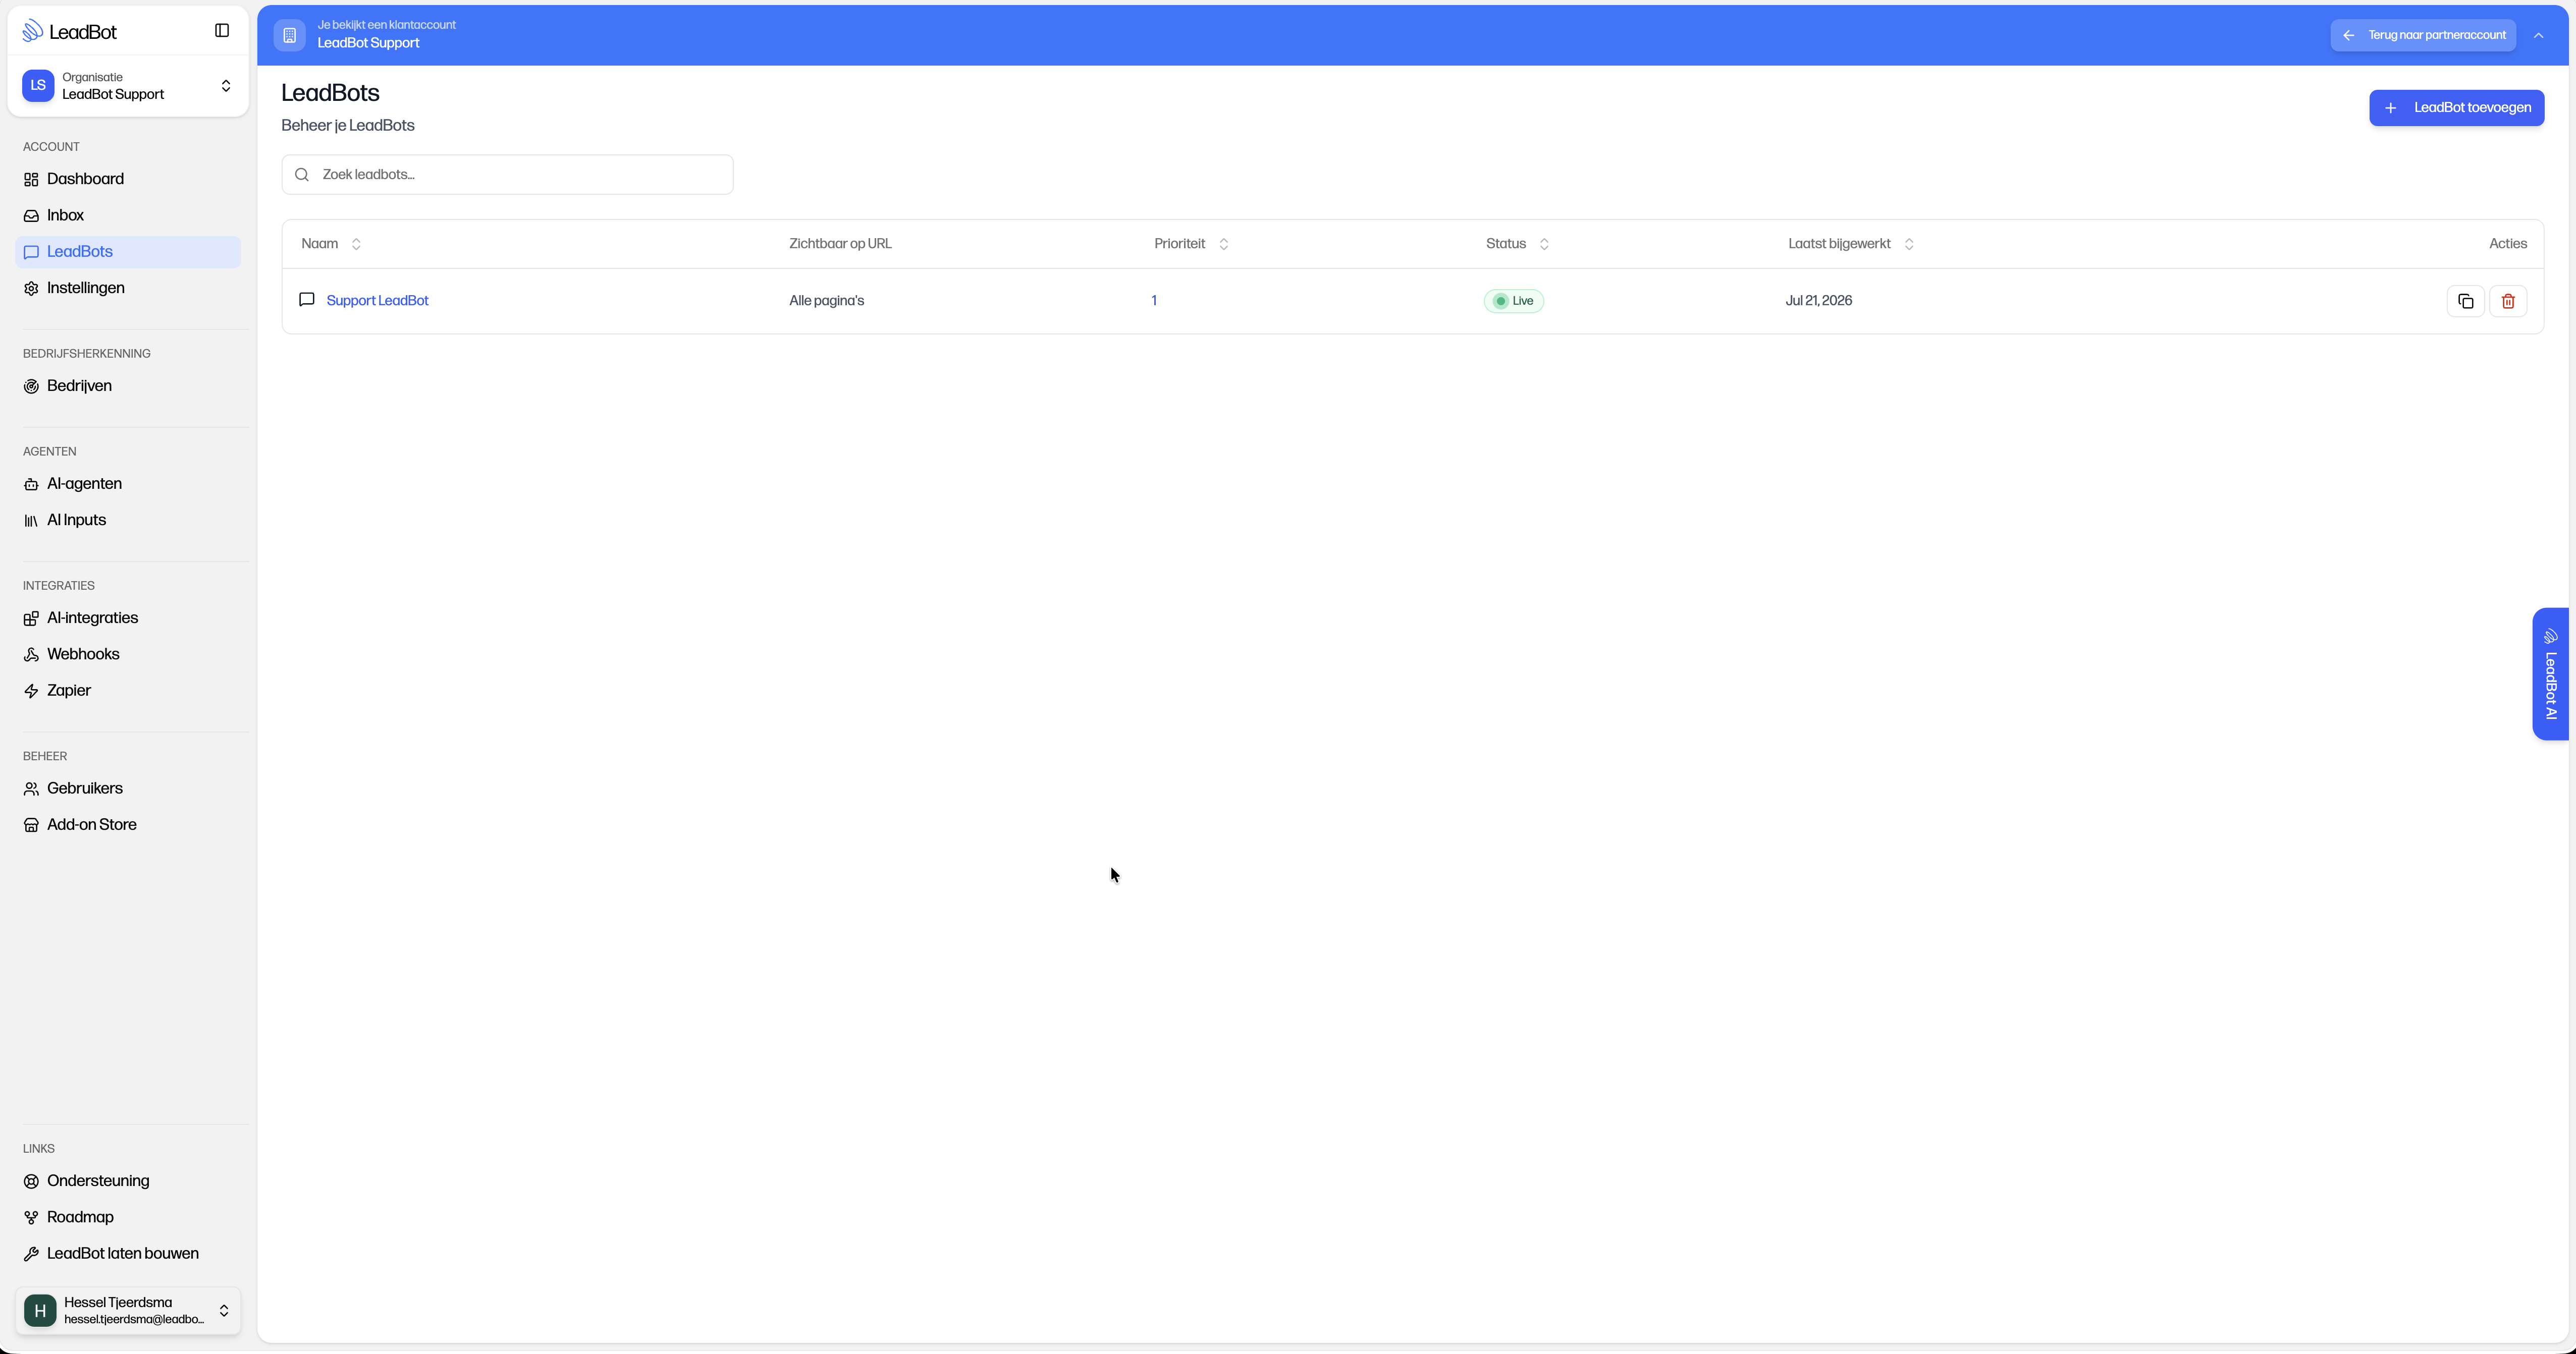Sort the table by Prioriteit

coord(1191,244)
